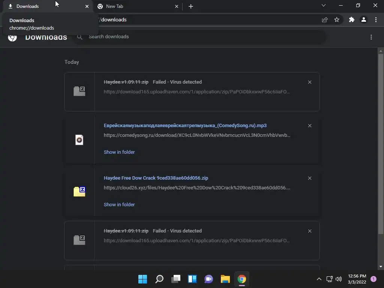Open File Explorer from the taskbar
Viewport: 384px width, 288px height.
(225, 279)
